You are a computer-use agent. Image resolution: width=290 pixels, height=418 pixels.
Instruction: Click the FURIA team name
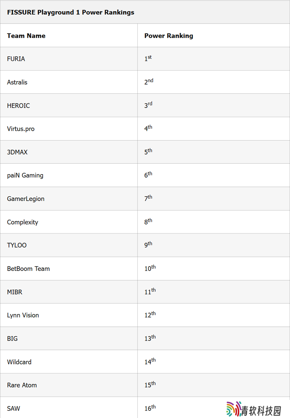click(x=16, y=59)
